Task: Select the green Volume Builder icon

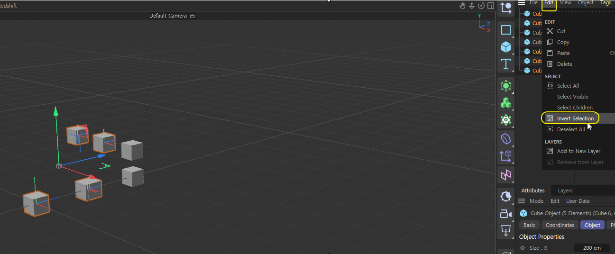Action: tap(506, 103)
